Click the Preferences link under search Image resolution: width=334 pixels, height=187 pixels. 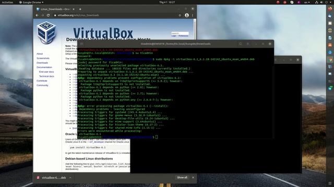coord(183,36)
